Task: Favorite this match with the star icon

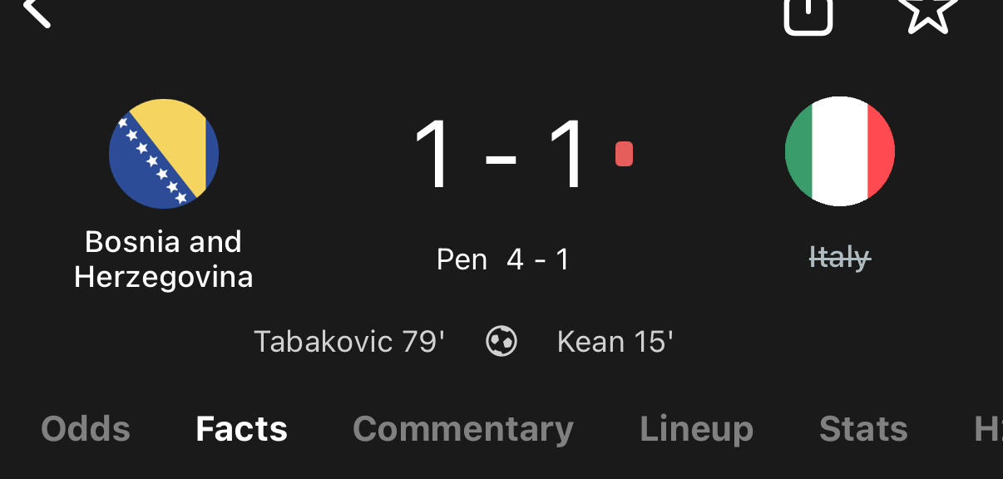Action: [x=927, y=12]
